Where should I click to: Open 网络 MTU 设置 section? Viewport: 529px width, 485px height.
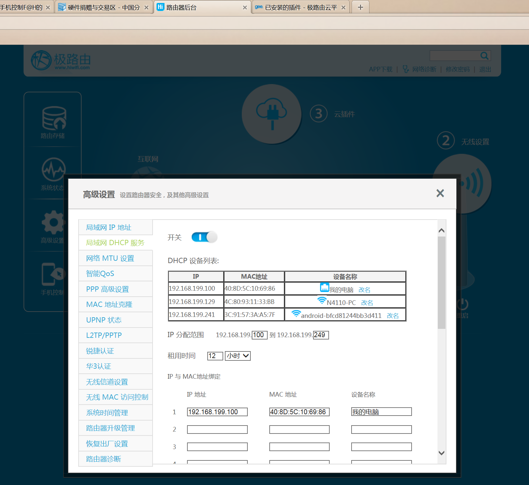pyautogui.click(x=115, y=258)
